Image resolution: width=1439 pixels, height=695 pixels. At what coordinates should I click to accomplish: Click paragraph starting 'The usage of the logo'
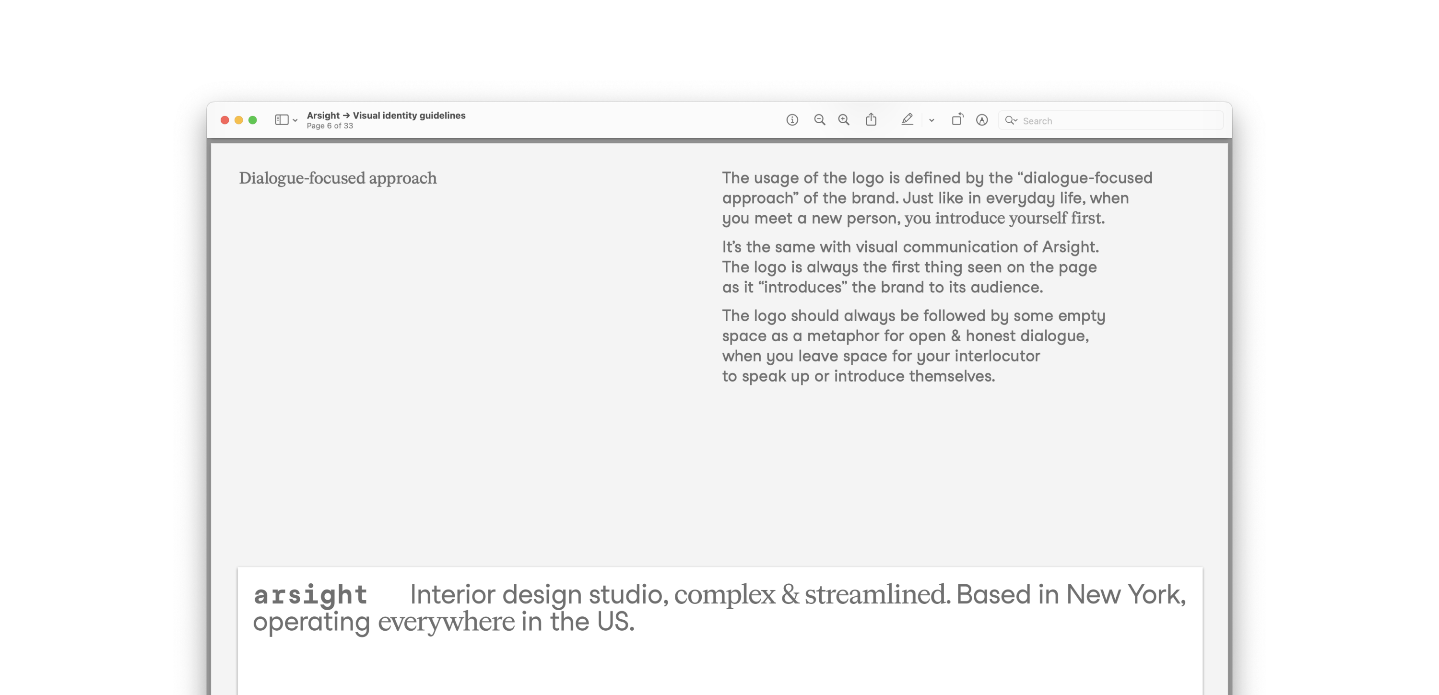[936, 197]
